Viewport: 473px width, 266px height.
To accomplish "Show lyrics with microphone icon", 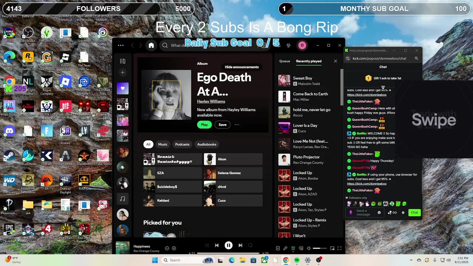I will point(285,248).
